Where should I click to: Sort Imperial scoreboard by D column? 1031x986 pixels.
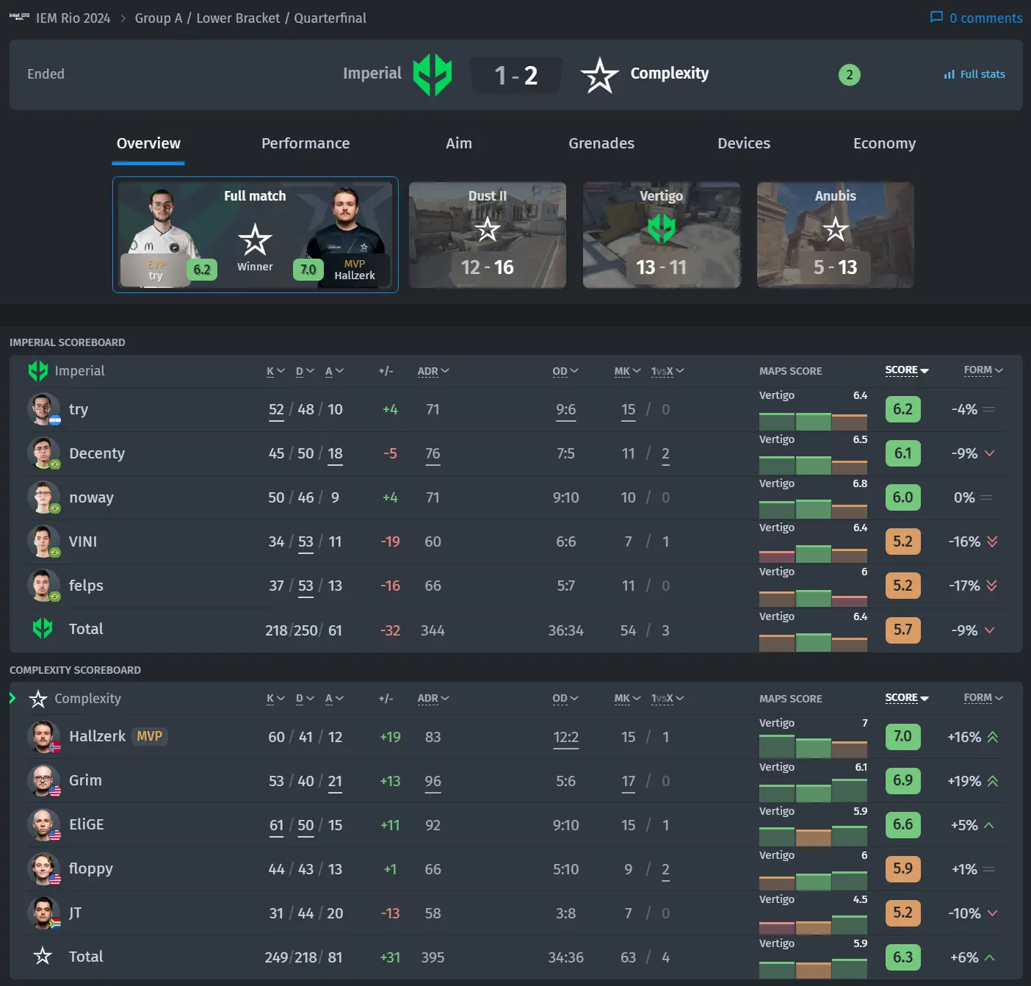[305, 371]
